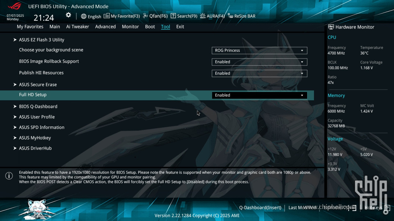The image size is (394, 221).
Task: Expand ASUS EZ Flash 3 Utility
Action: coord(41,40)
